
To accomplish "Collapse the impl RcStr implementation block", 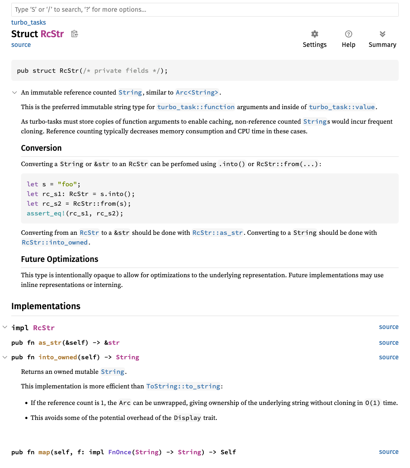I will (x=4, y=327).
